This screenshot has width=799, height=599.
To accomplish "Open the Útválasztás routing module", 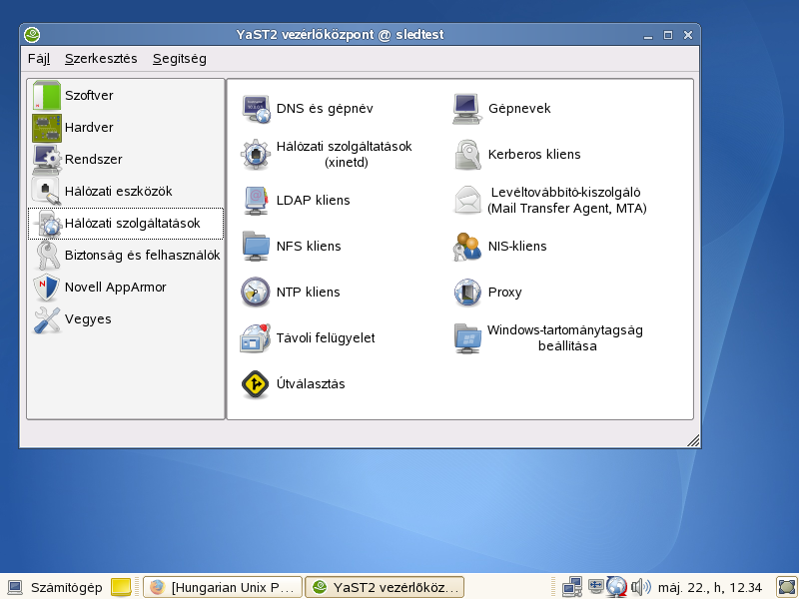I will click(293, 383).
